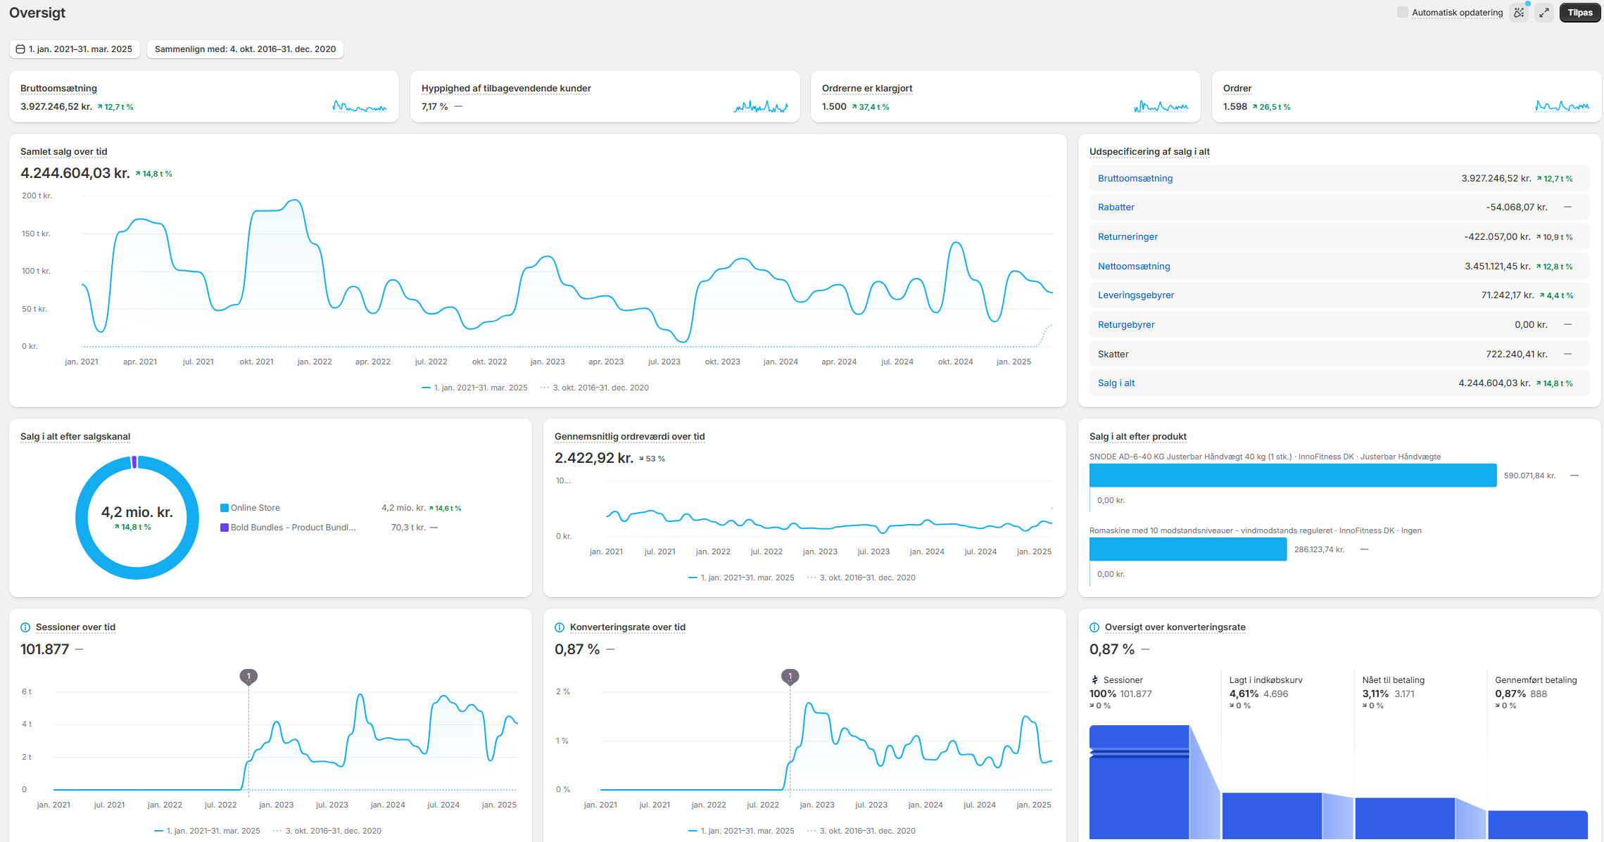Click annotation marker on Konverteringsrate chart
Image resolution: width=1604 pixels, height=842 pixels.
(x=790, y=676)
